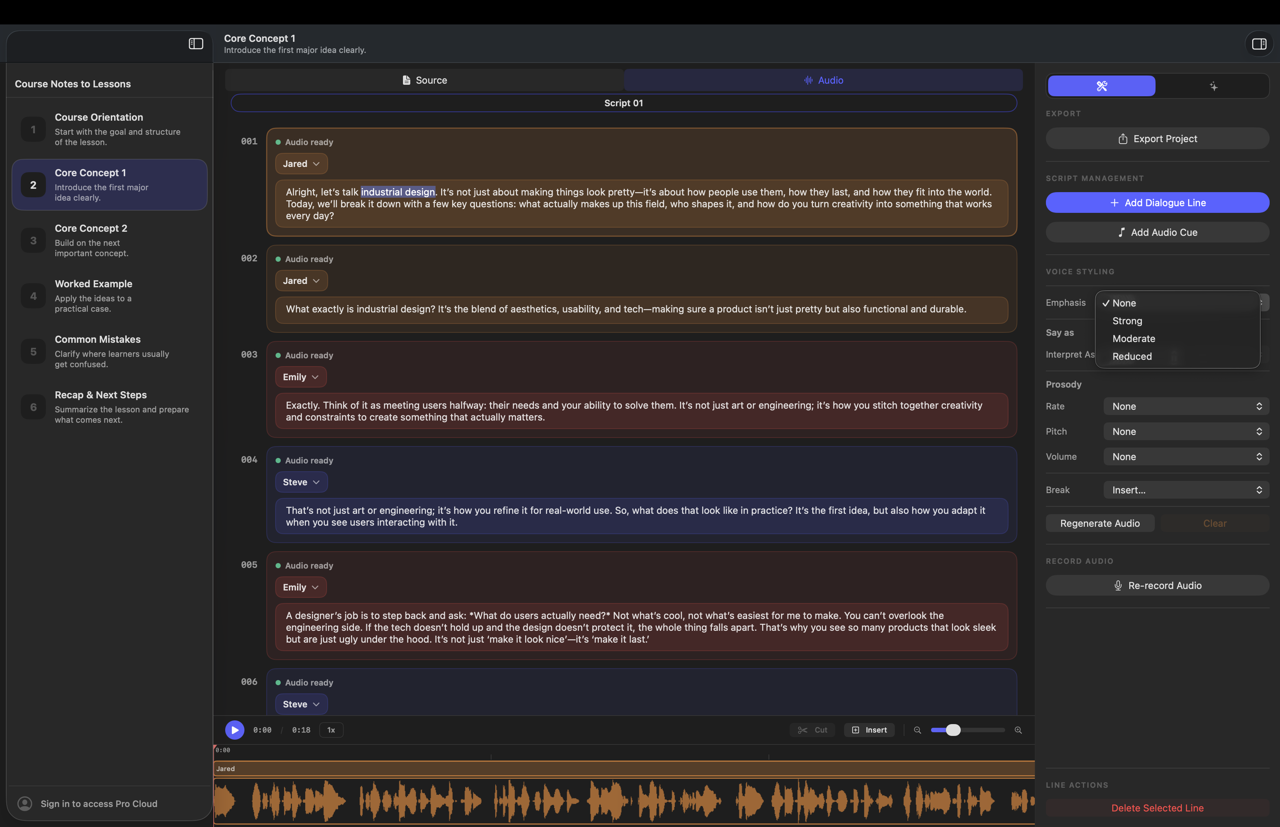Open Common Mistakes lesson
This screenshot has height=827, width=1280.
110,352
